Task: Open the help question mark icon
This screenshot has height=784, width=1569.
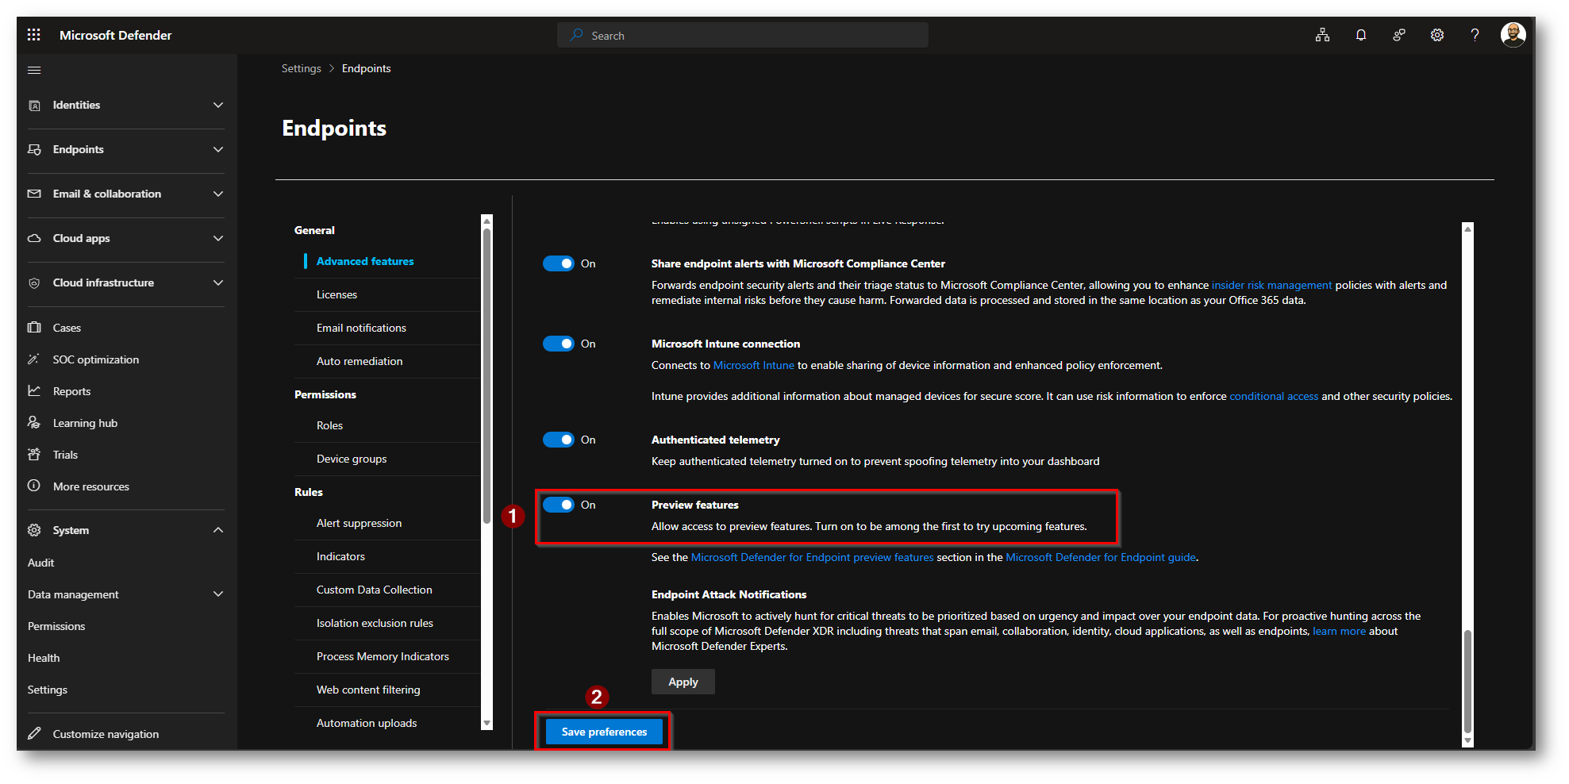Action: (1475, 35)
